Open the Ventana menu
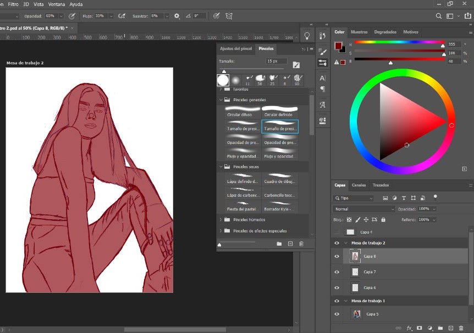 (x=56, y=4)
